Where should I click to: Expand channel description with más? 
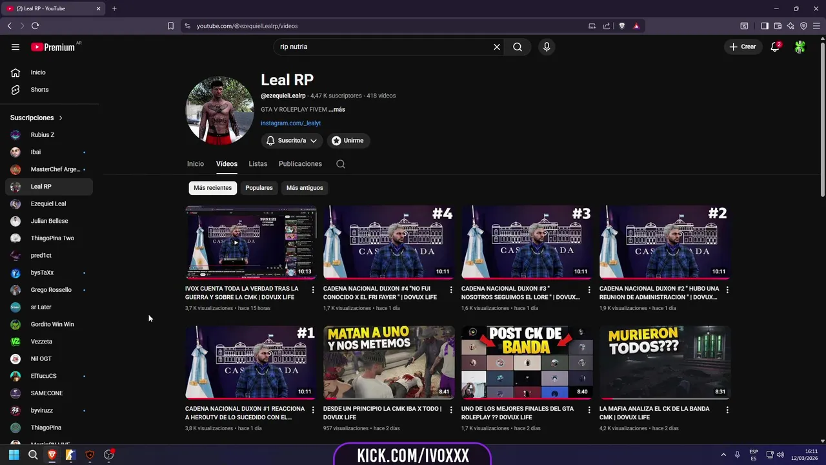pyautogui.click(x=337, y=110)
